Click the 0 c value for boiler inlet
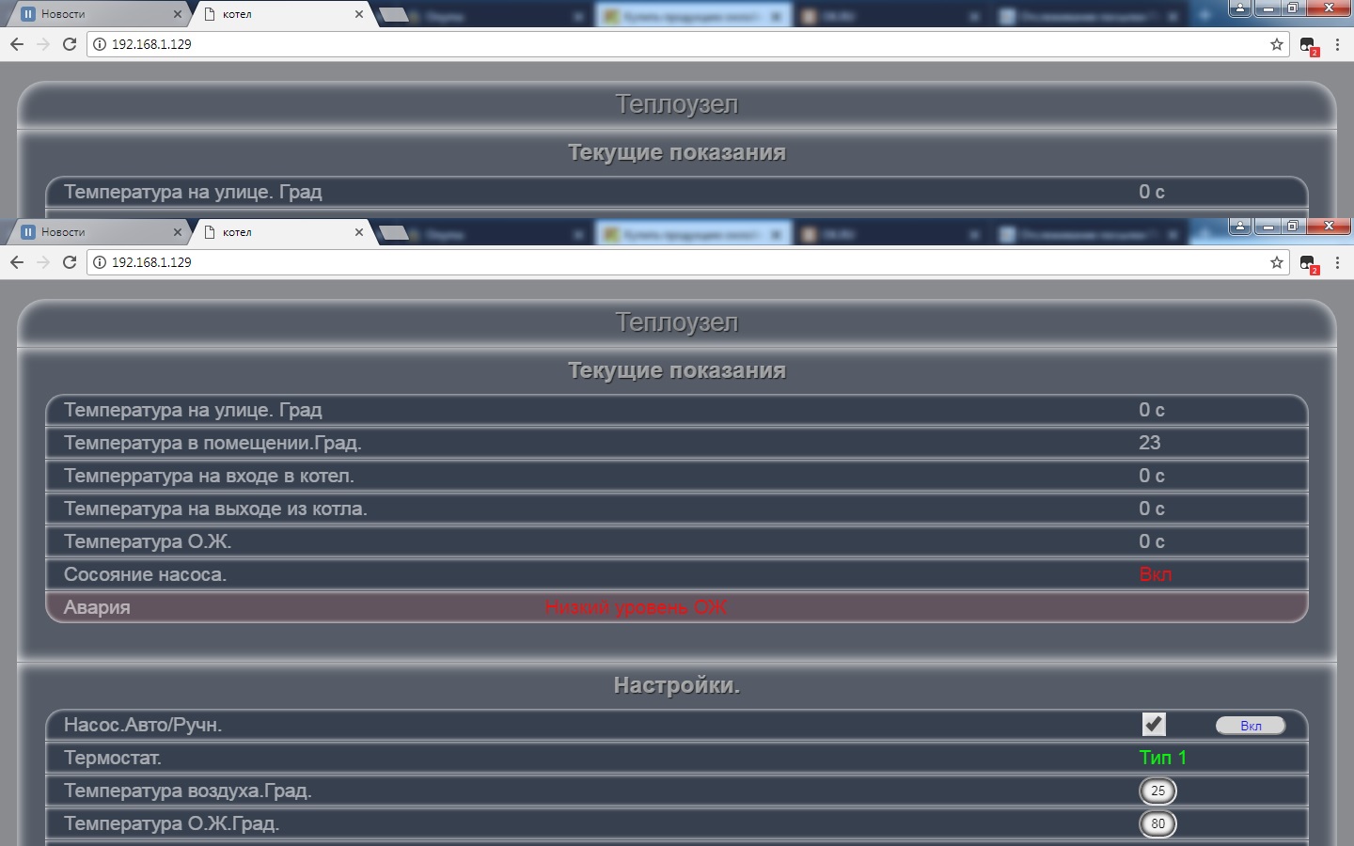Viewport: 1354px width, 846px height. [1152, 476]
